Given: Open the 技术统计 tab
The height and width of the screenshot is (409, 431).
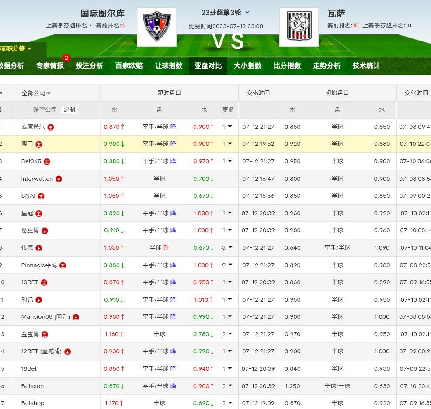Looking at the screenshot, I should click(x=366, y=66).
